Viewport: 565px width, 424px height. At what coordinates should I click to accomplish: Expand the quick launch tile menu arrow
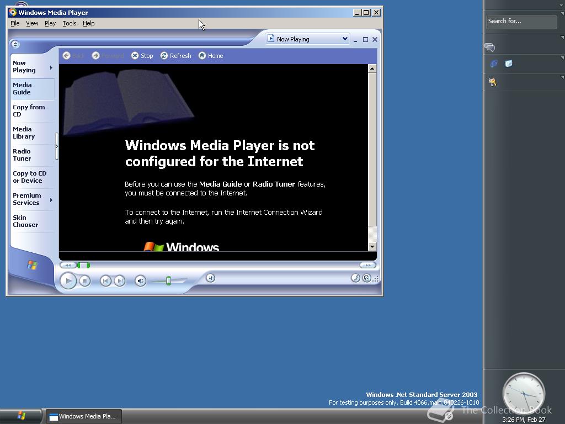pyautogui.click(x=562, y=57)
